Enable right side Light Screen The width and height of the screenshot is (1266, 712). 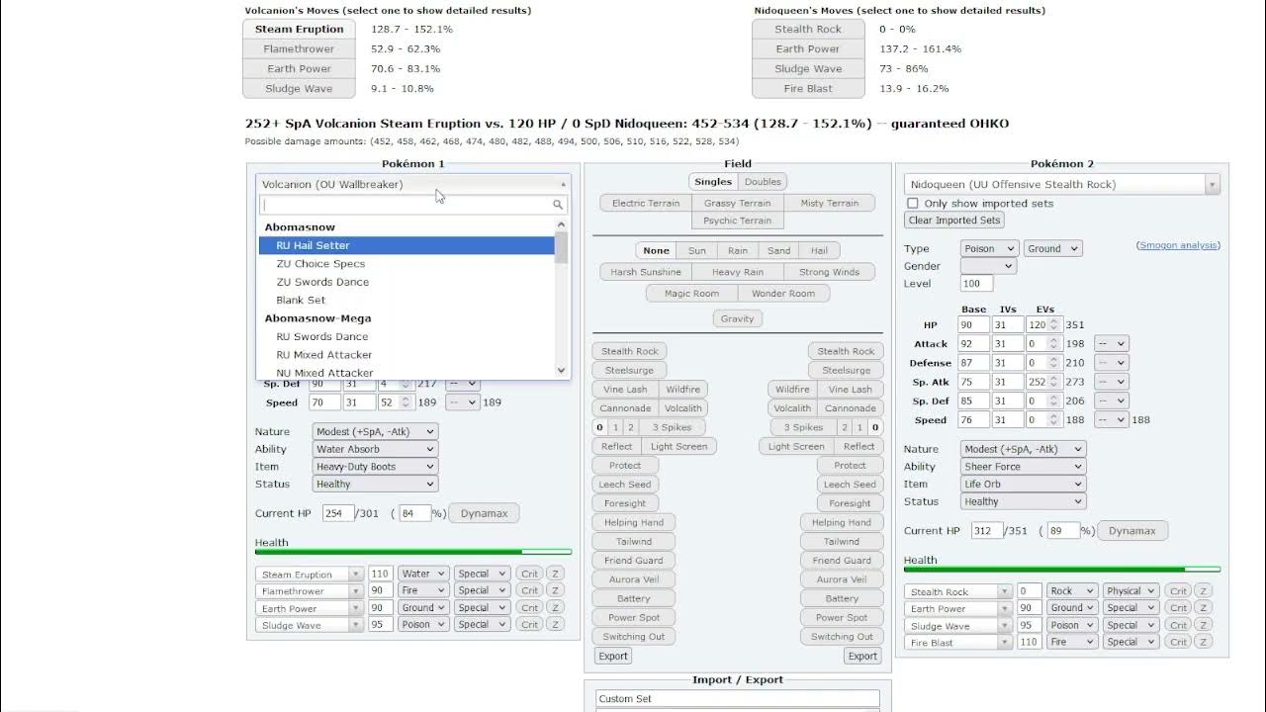796,447
